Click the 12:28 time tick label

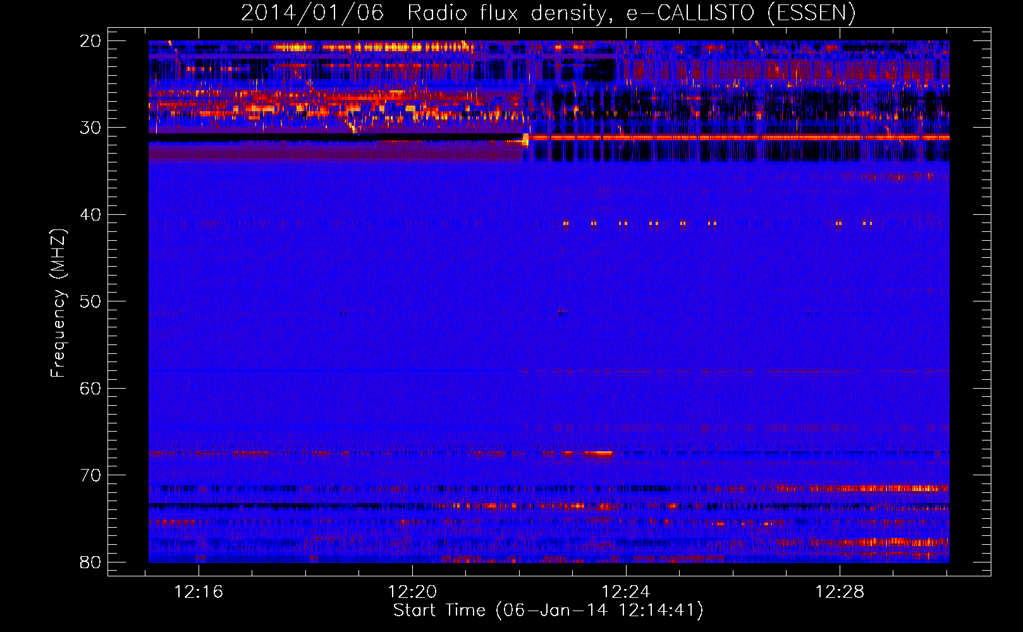[840, 592]
